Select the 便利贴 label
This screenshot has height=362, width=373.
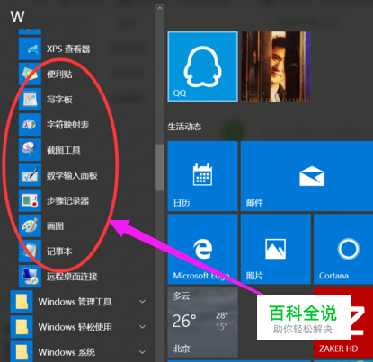pos(59,74)
